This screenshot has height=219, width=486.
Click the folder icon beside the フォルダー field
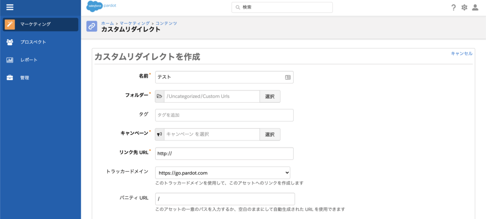coord(159,96)
